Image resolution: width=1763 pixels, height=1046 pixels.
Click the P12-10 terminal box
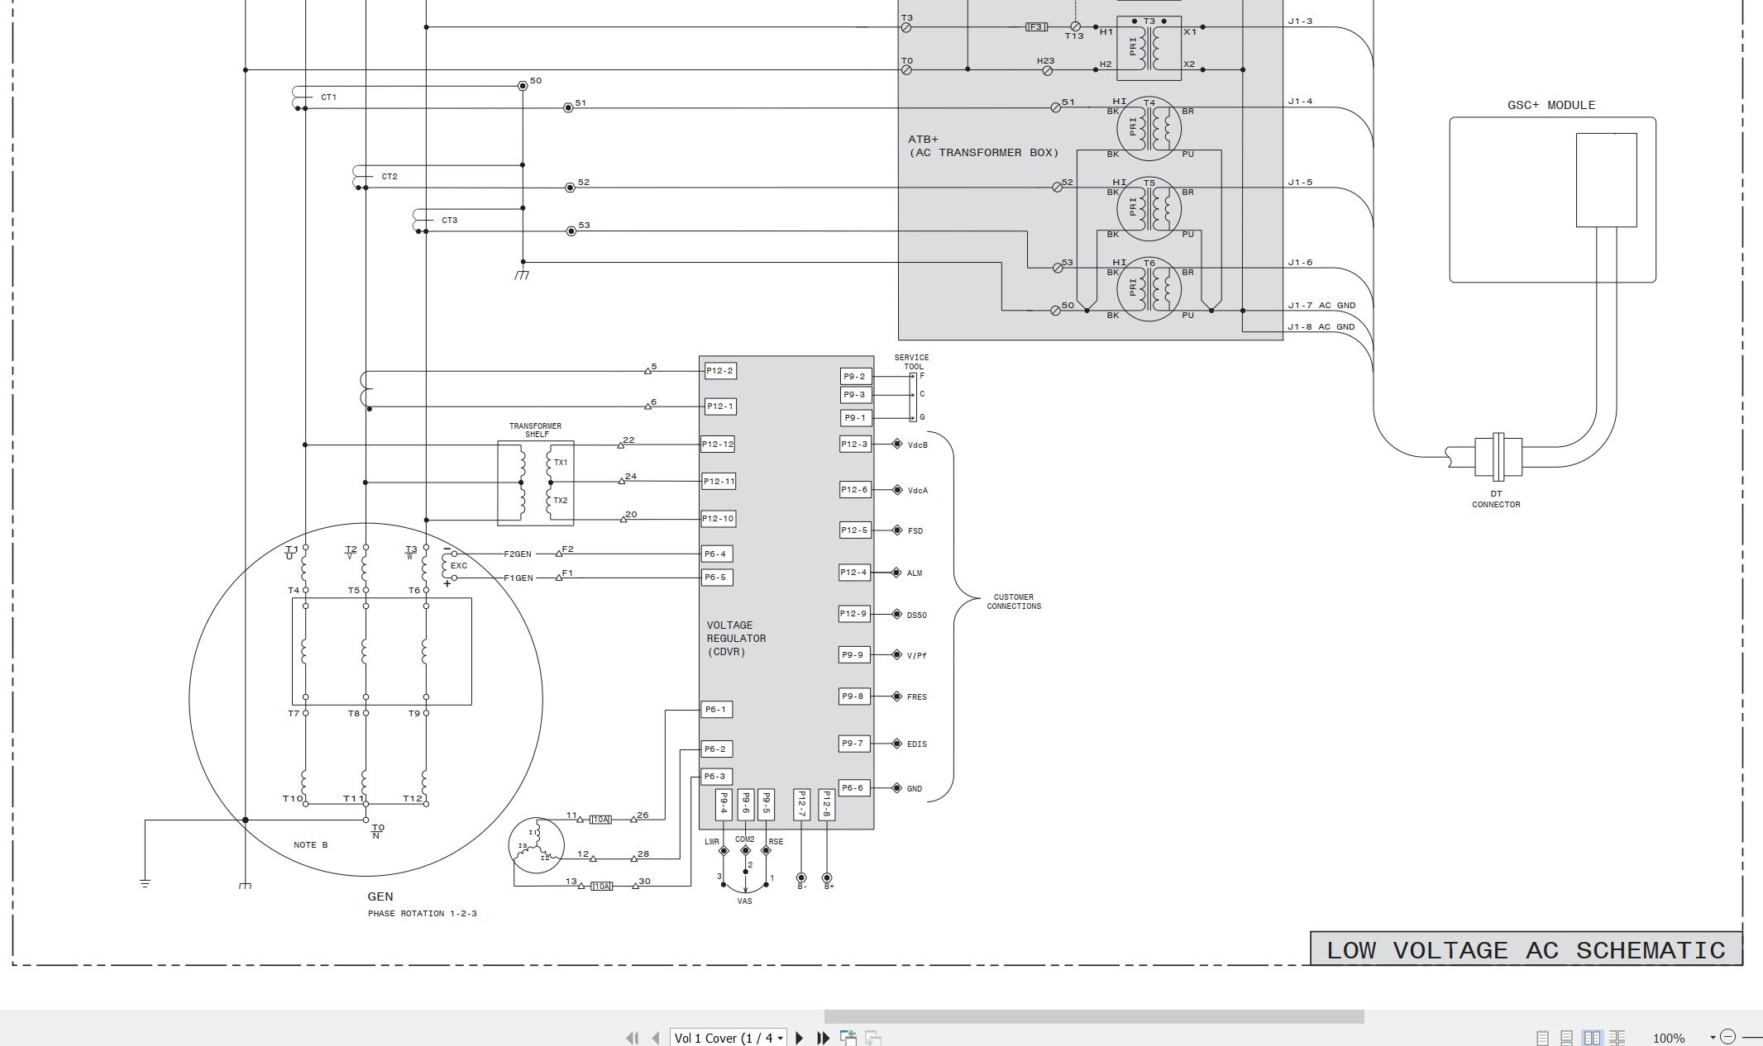(x=718, y=519)
